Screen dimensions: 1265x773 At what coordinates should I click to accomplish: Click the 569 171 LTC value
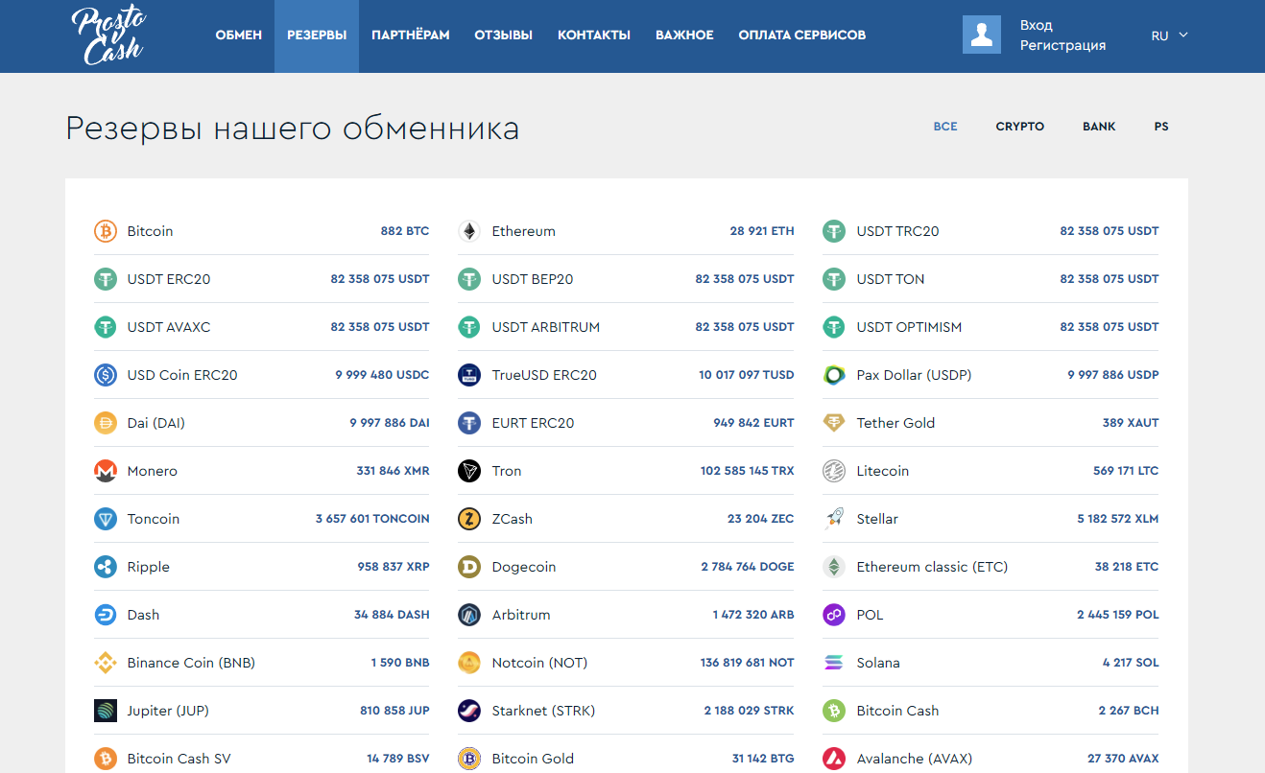(1126, 471)
